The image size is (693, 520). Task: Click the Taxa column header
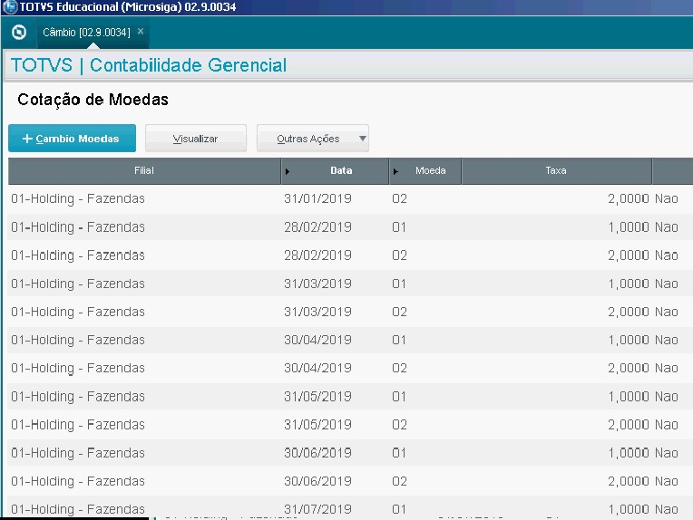556,170
